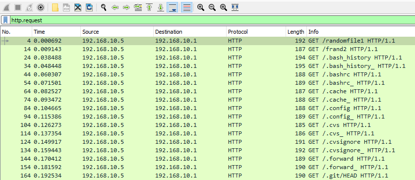Viewport: 415px width, 180px height.
Task: Close this capture file
Action: tap(78, 7)
